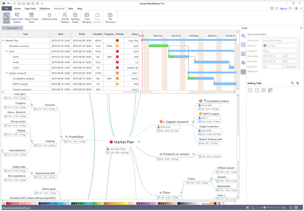Open Gantt Chart Option settings

[17, 18]
